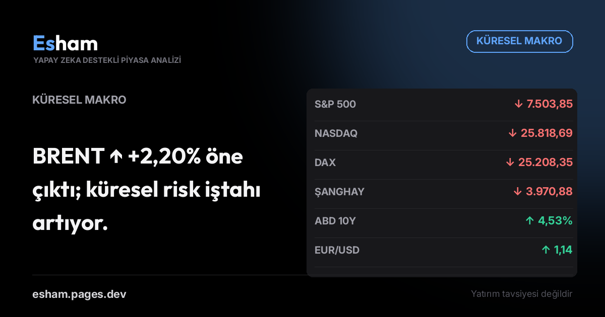The height and width of the screenshot is (317, 605).
Task: Click the green up arrow for EUR/USD
Action: 546,250
